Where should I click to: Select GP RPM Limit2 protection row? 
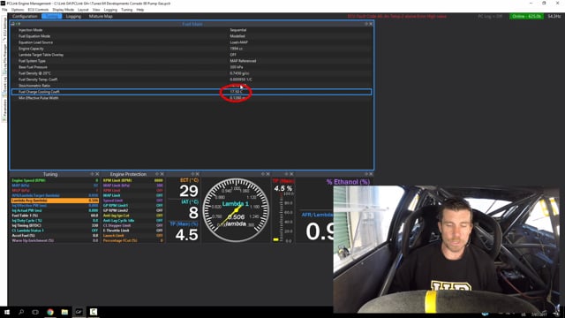click(x=132, y=210)
